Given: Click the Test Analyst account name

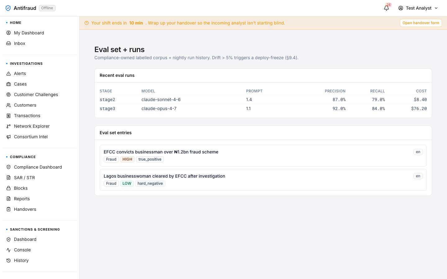Looking at the screenshot, I should click(418, 8).
